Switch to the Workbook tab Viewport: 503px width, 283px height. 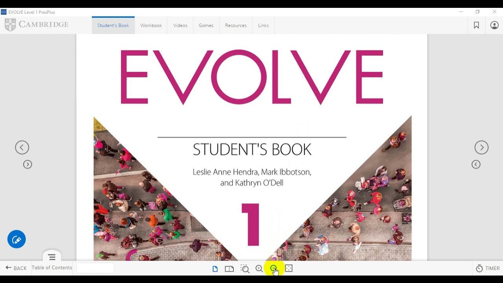(151, 25)
